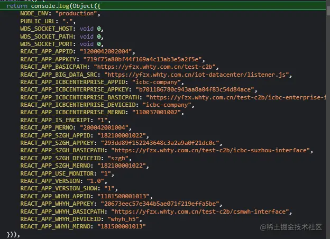Click the REACT_APP_ICBCENTERPRISE_APPID key
Image resolution: width=330 pixels, height=239 pixels.
click(x=72, y=82)
